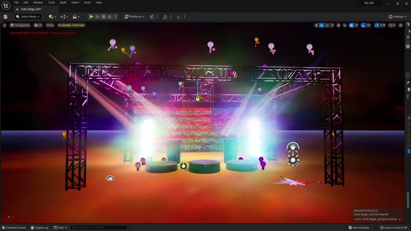Open the Select menu
Screen dimensions: 411x231
(75, 3)
